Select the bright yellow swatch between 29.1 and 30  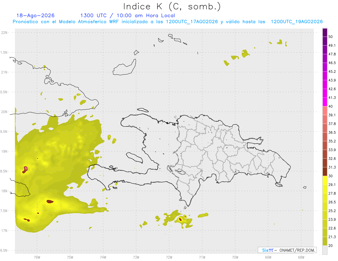[325, 180]
